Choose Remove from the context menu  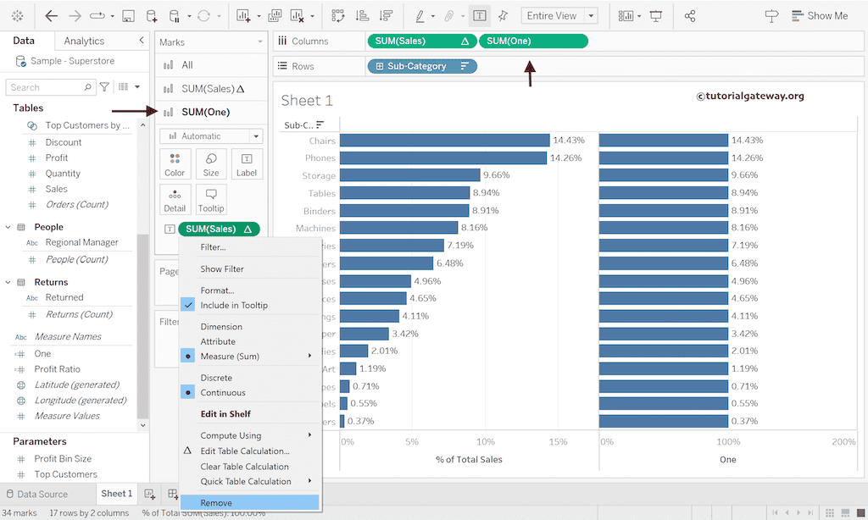(x=216, y=503)
